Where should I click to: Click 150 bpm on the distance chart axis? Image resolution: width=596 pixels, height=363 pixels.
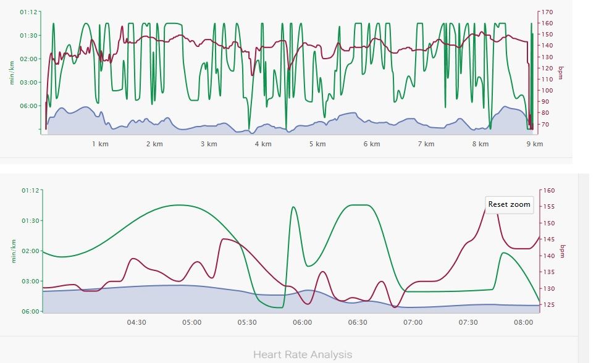[x=547, y=35]
